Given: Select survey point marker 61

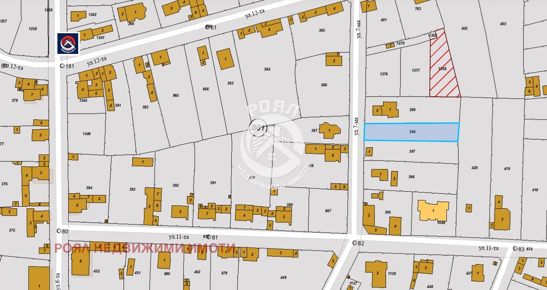Looking at the screenshot, I should [x=208, y=27].
